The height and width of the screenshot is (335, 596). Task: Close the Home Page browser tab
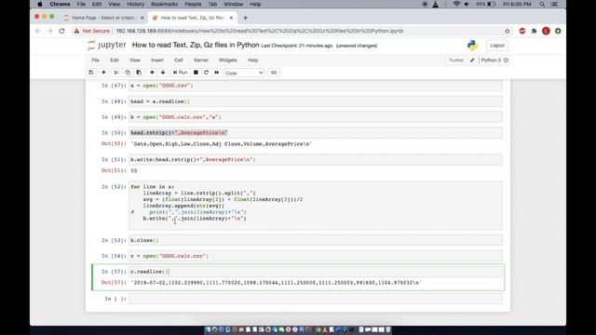coord(142,18)
